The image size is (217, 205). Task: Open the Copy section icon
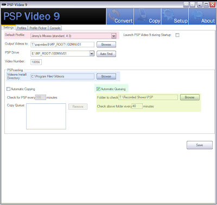point(148,16)
